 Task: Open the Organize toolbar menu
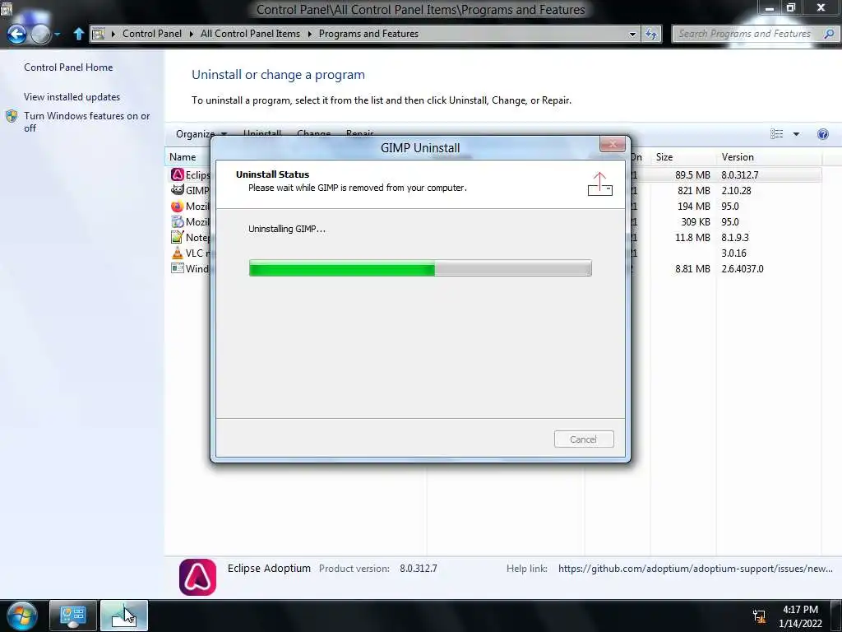click(201, 134)
